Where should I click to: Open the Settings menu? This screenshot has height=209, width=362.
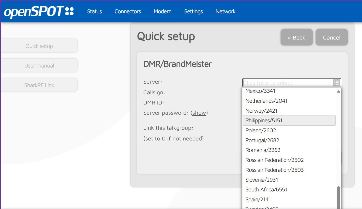193,11
